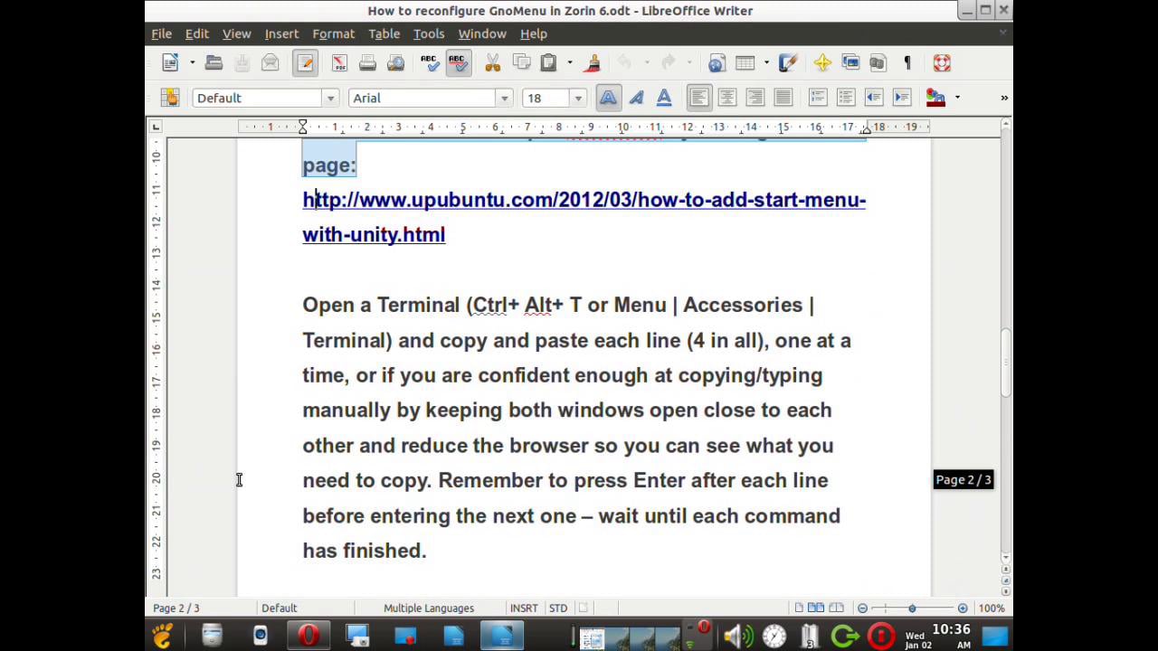The height and width of the screenshot is (651, 1158).
Task: Click INSRT insert mode in status bar
Action: click(524, 608)
